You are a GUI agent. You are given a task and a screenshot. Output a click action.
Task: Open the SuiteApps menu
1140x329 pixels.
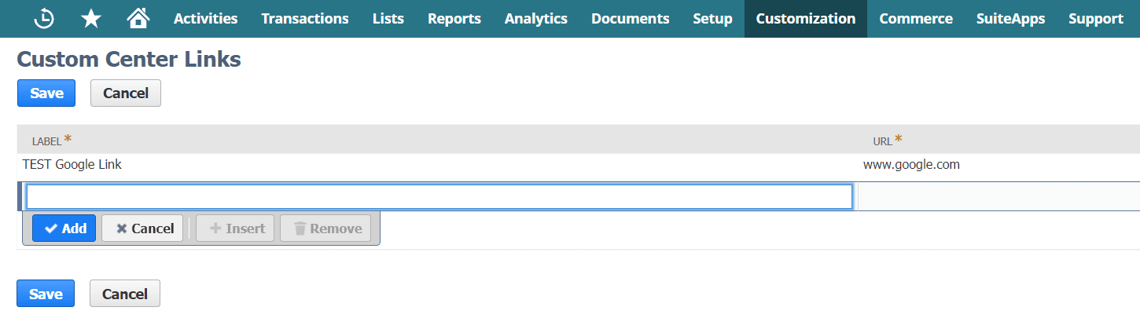point(1011,19)
